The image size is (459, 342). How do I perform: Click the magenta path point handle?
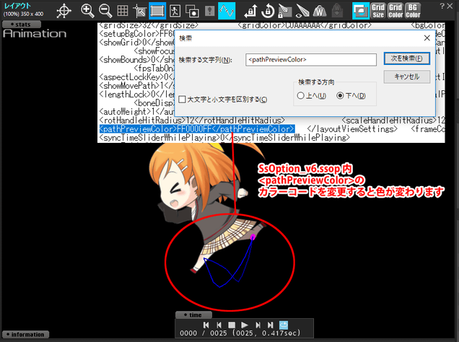click(x=253, y=237)
